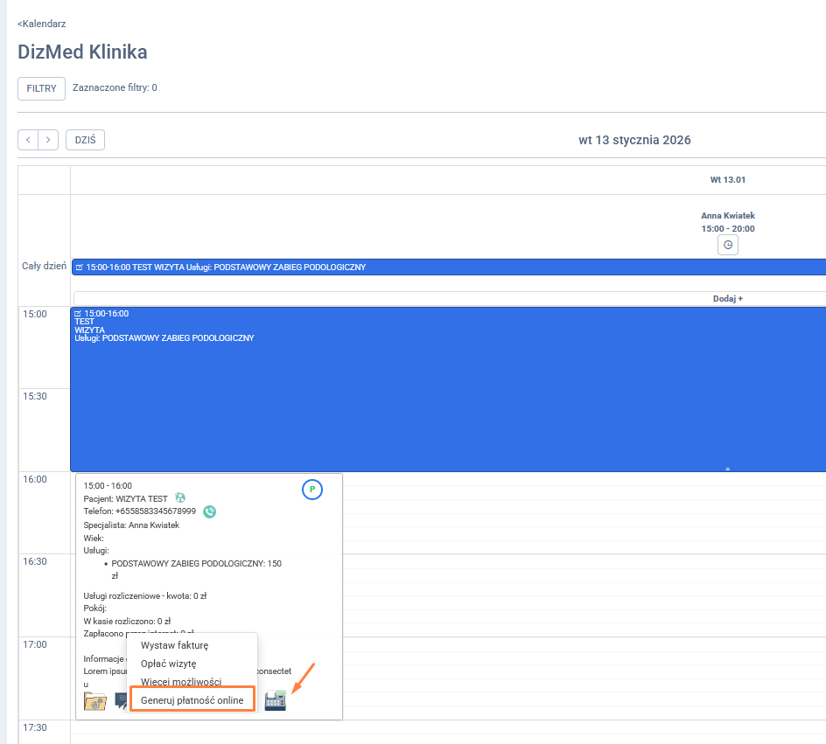Select 'Generuj płatność online' menu option
Viewport: 826px width, 744px height.
[x=192, y=700]
